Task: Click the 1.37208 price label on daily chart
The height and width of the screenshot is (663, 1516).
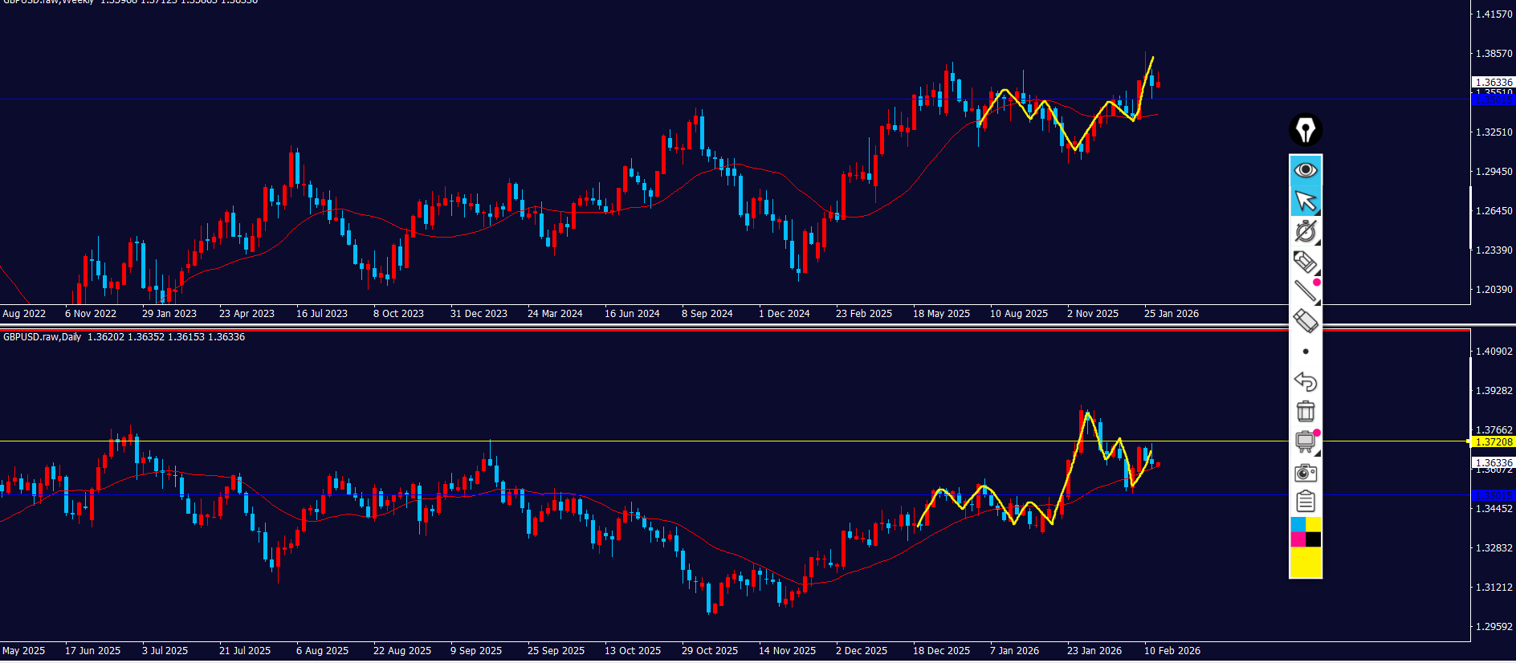Action: coord(1493,442)
